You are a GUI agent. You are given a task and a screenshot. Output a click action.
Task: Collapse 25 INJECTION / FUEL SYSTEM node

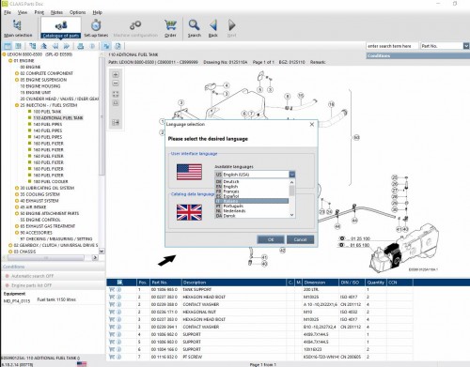17,105
